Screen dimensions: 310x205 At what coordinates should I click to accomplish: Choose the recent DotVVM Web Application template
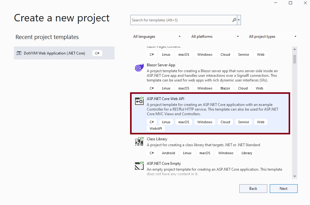point(64,53)
